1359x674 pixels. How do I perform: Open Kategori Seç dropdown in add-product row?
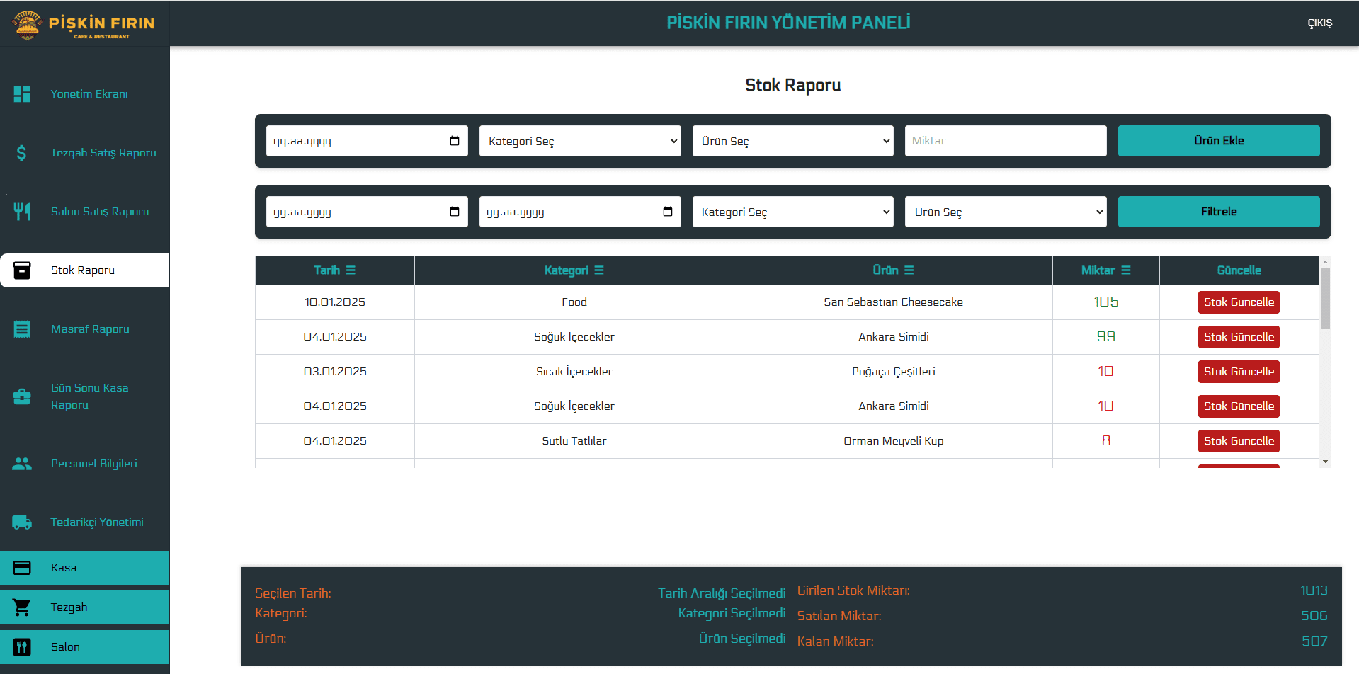(x=579, y=141)
